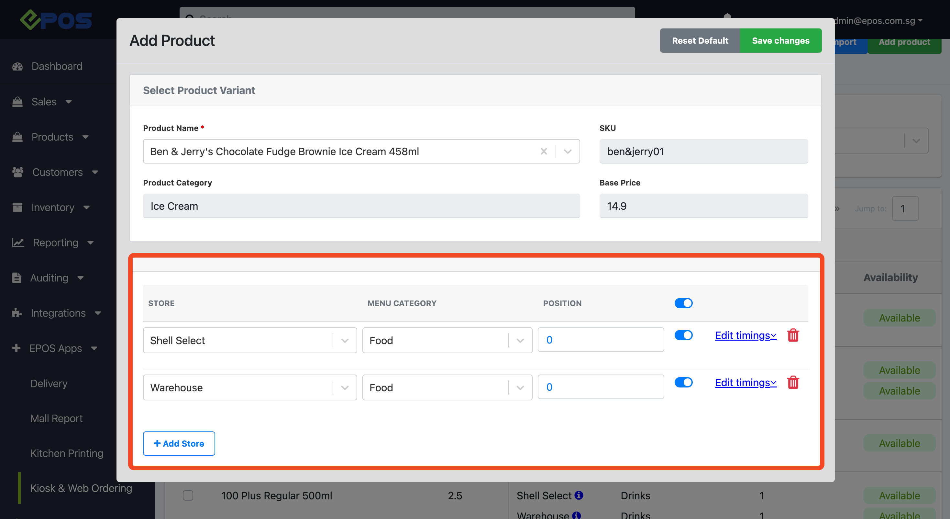Open the Shell Select store dropdown

pos(250,340)
